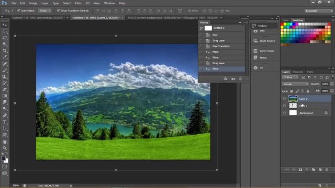Toggle lock transparent pixels button
The height and width of the screenshot is (188, 335).
tap(292, 91)
